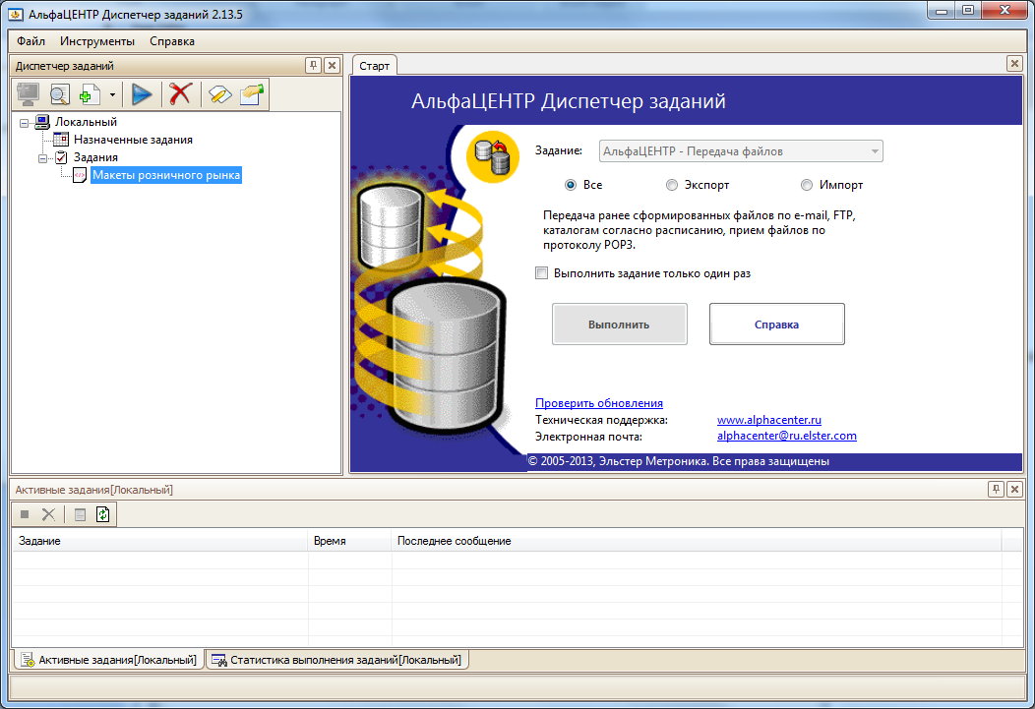Click the alphacenter@ru.elster.com email link
1035x709 pixels.
coord(787,436)
